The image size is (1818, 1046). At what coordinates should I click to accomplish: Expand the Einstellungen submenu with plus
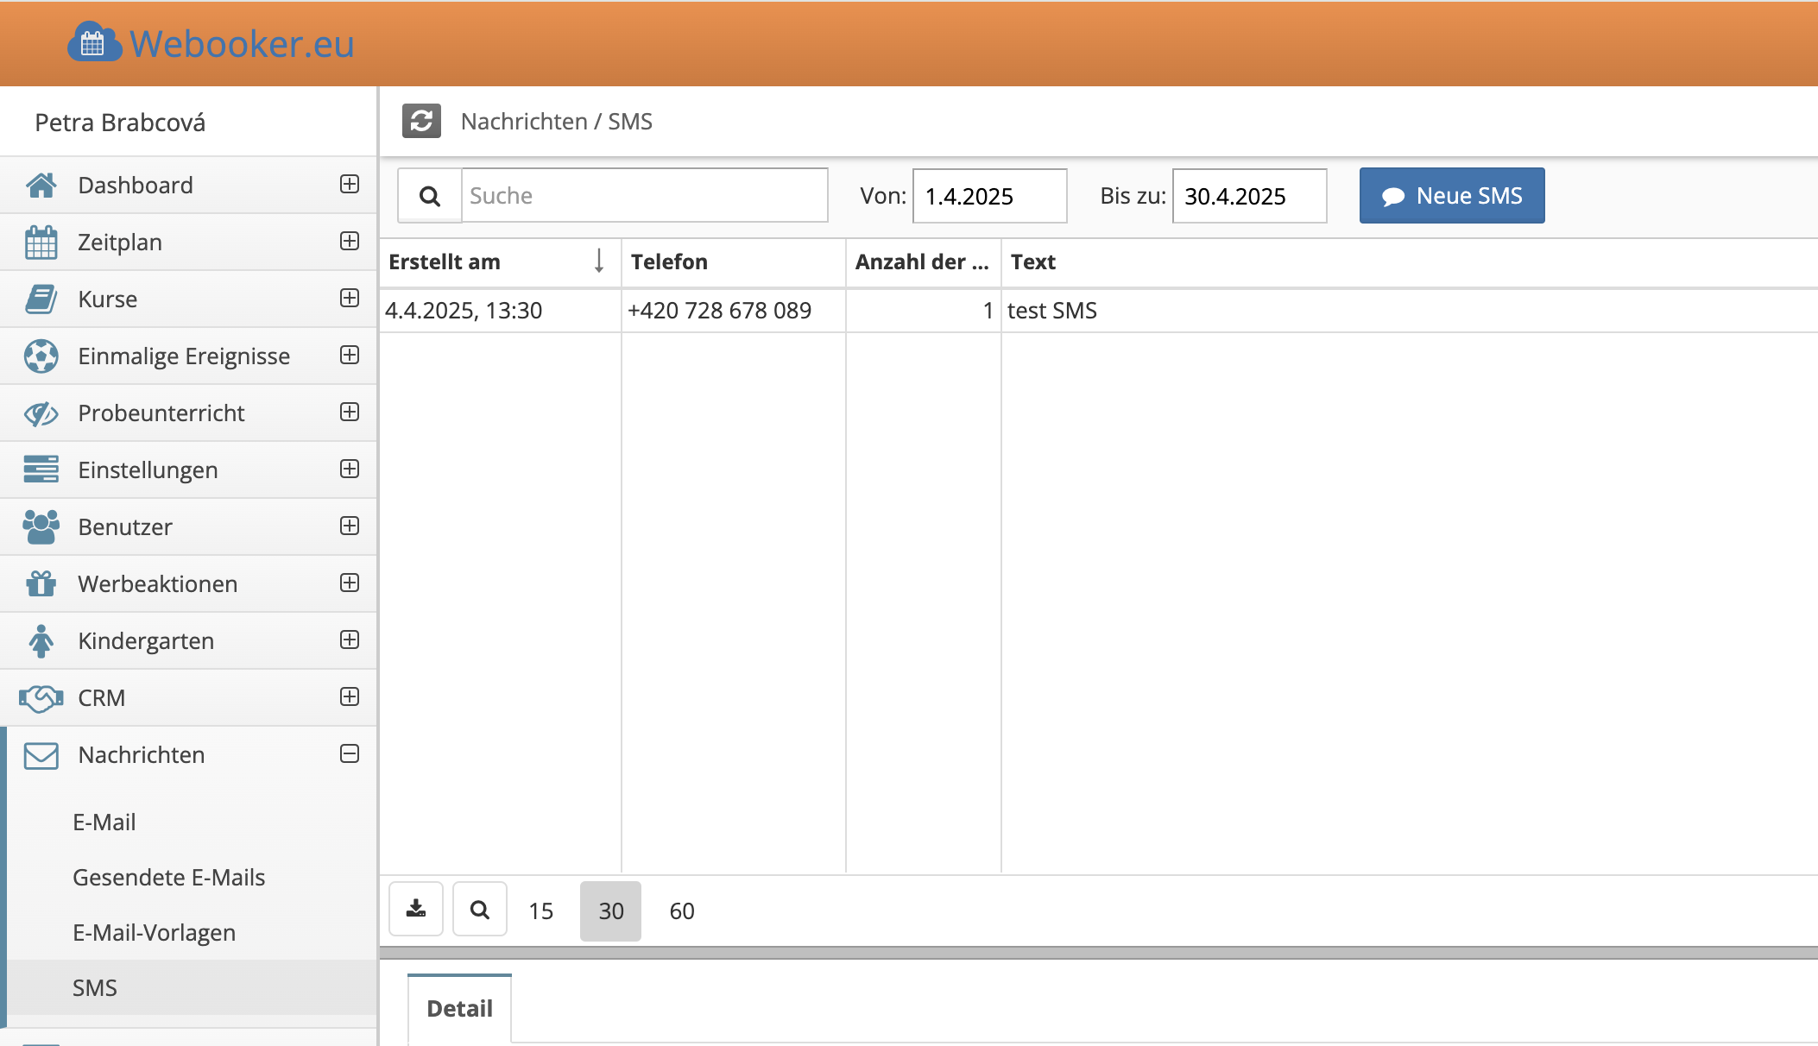(x=350, y=469)
